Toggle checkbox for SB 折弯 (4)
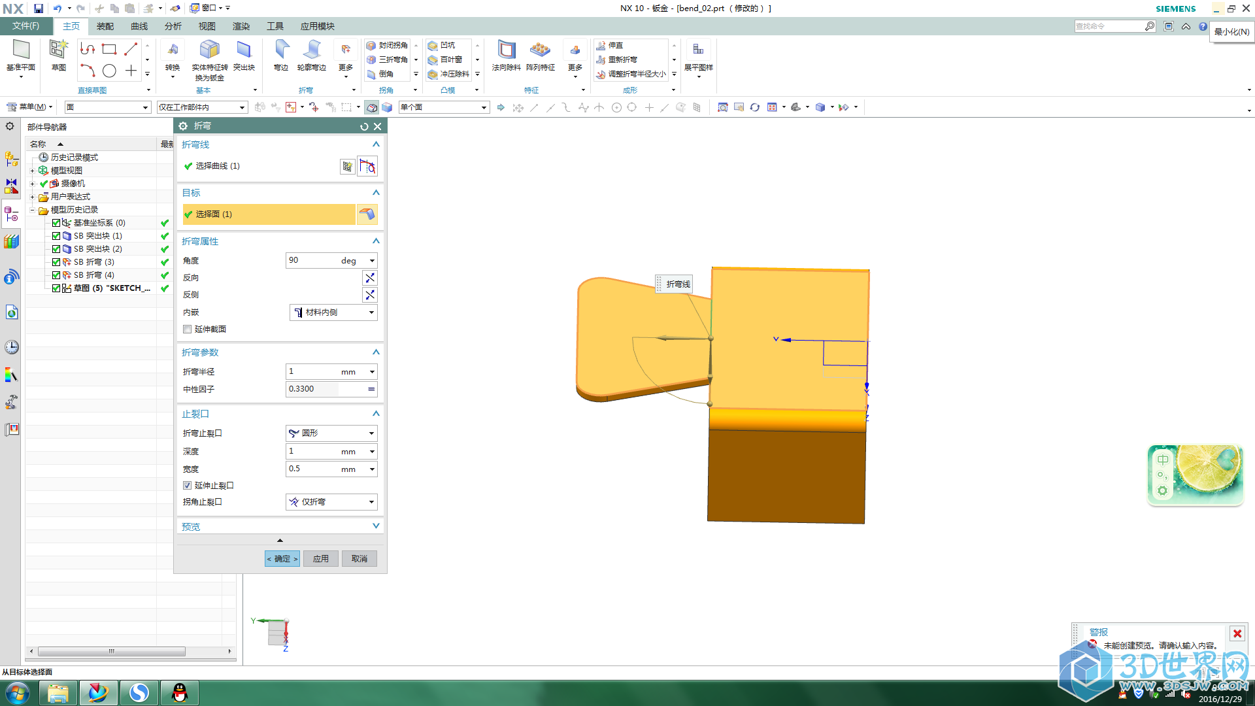 point(56,275)
